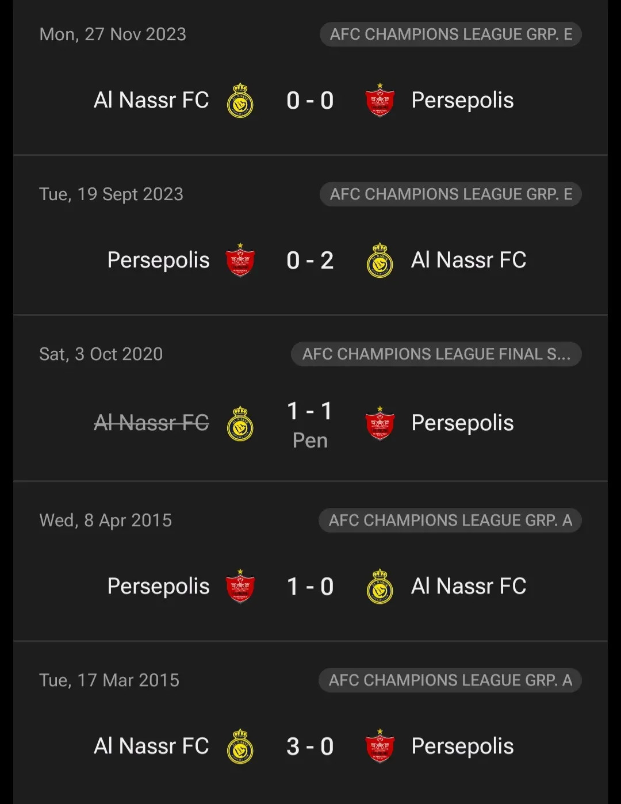The image size is (621, 804).
Task: Click the AFC Champions League Final S... tag
Action: click(436, 354)
